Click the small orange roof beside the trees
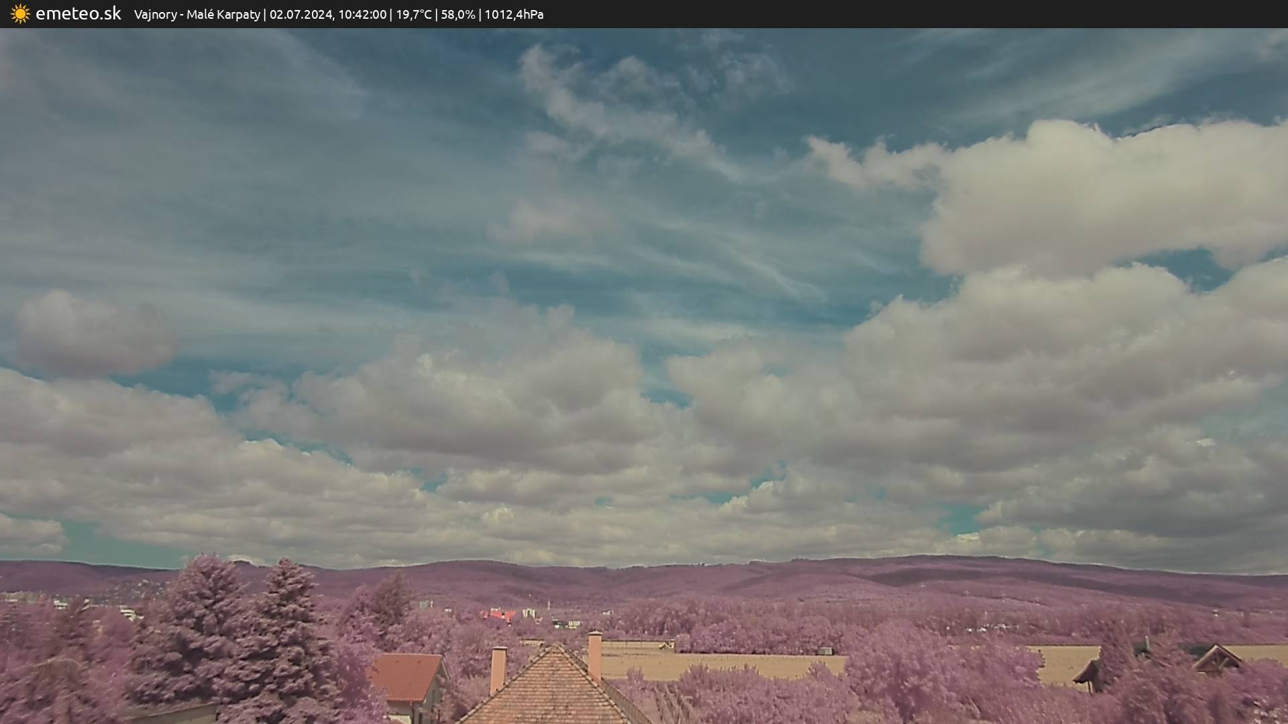Viewport: 1288px width, 724px height. coord(407,676)
